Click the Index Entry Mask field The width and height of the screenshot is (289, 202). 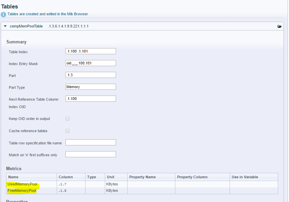click(91, 63)
